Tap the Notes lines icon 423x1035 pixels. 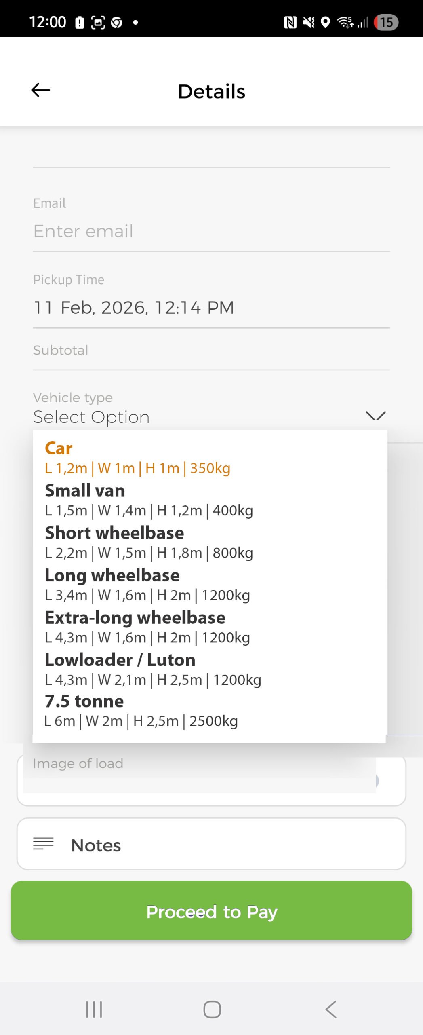(x=43, y=843)
